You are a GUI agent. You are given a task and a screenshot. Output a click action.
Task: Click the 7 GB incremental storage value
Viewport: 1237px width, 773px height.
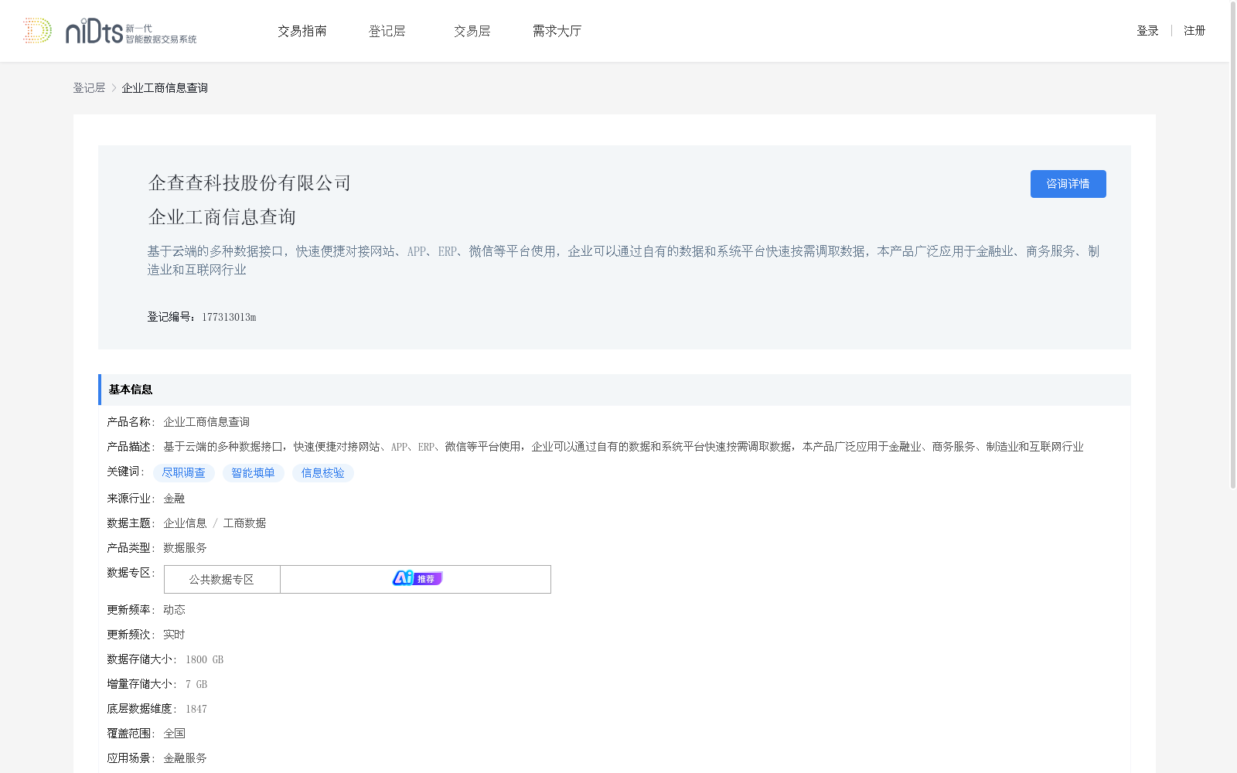point(196,684)
